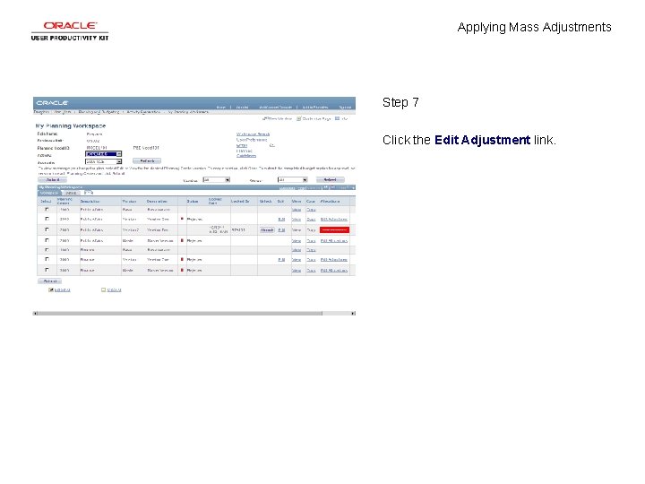Click Worklist in the header menu
The image size is (645, 484).
[242, 107]
